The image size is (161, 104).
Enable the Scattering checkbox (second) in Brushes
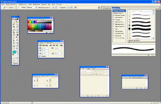(x=114, y=17)
